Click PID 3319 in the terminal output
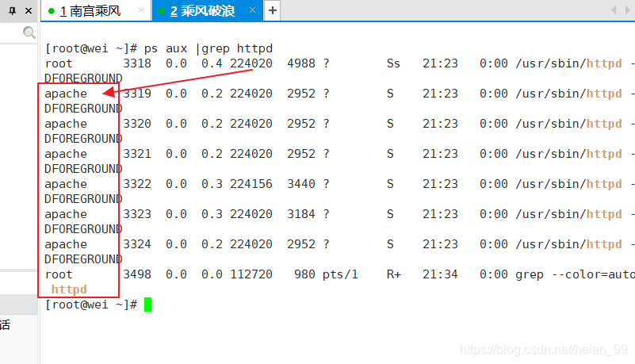The height and width of the screenshot is (364, 635). click(x=137, y=94)
